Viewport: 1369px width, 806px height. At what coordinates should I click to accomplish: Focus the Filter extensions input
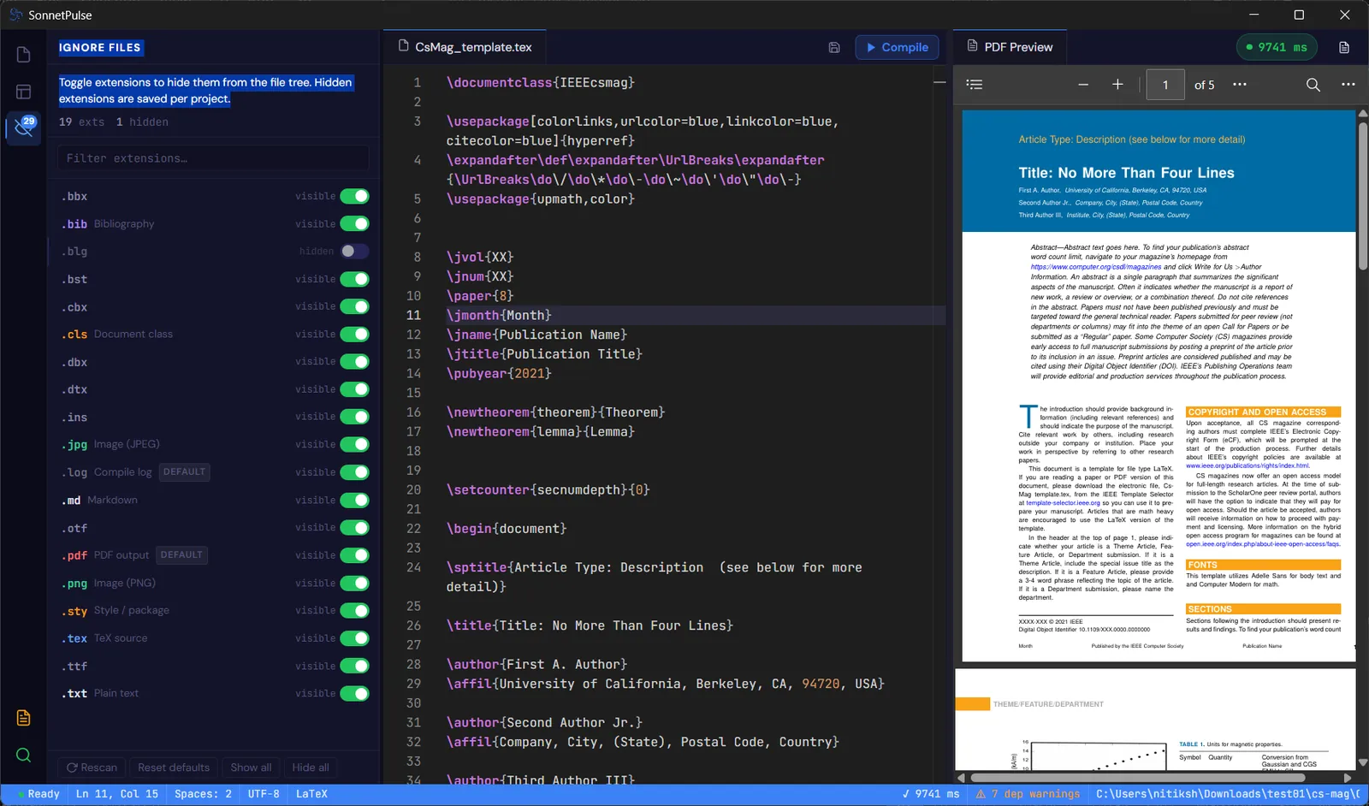tap(214, 158)
